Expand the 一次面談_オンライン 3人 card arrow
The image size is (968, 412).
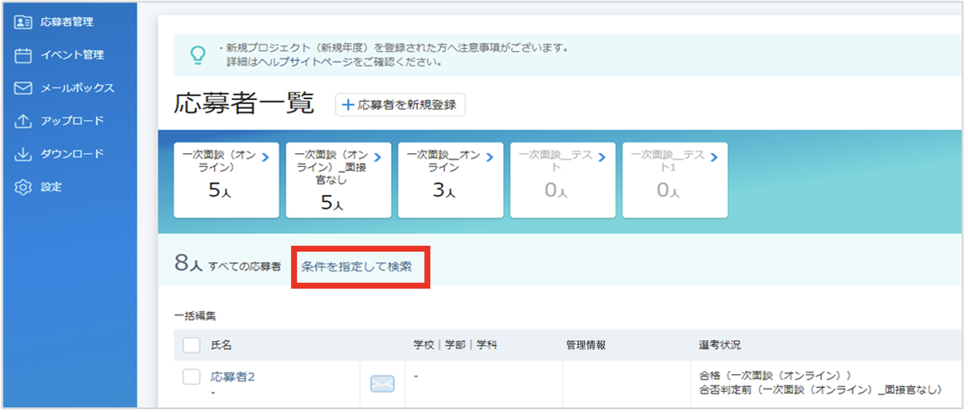coord(489,157)
